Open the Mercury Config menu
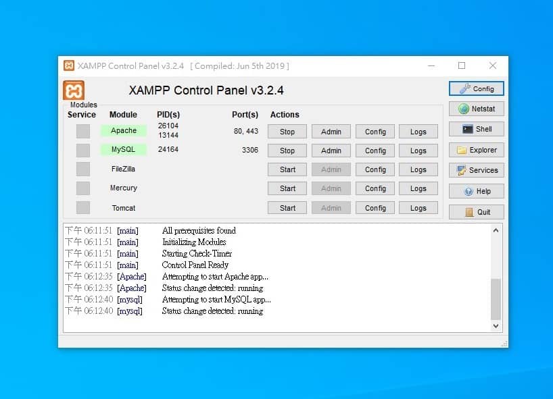 coord(375,188)
